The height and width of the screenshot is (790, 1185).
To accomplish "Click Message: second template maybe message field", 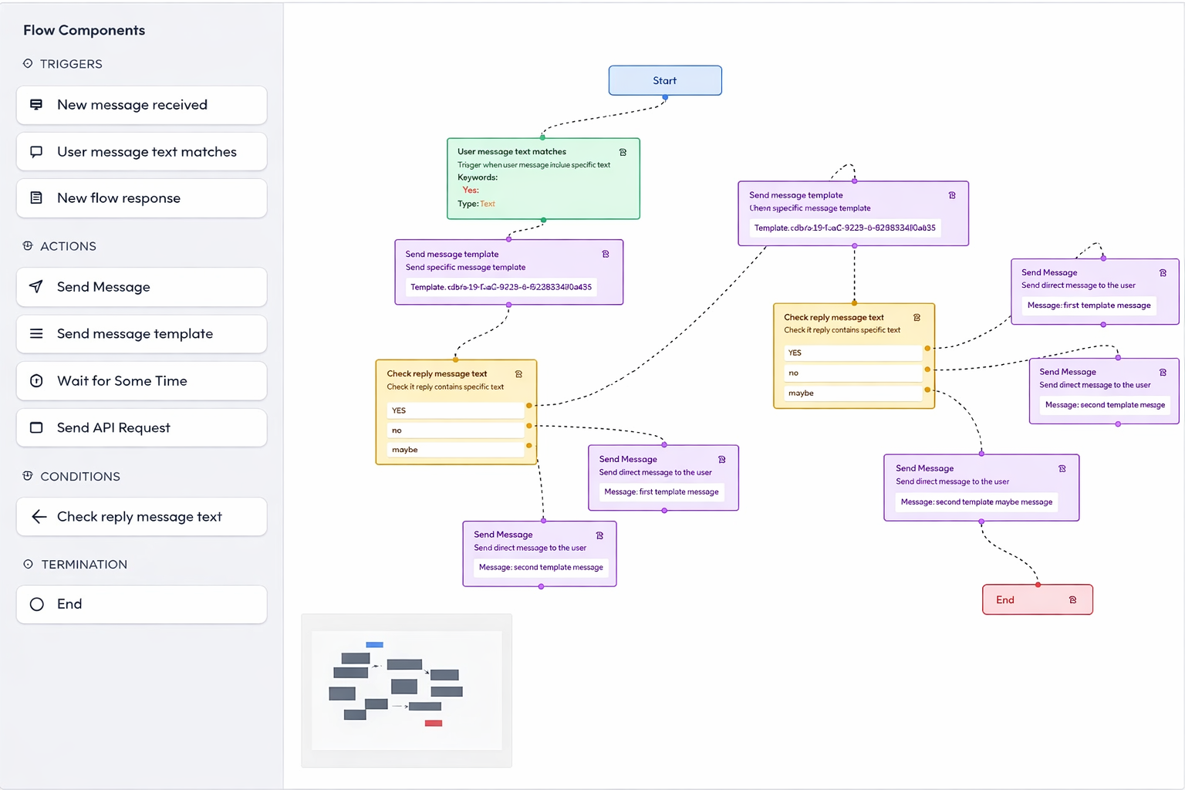I will 976,502.
